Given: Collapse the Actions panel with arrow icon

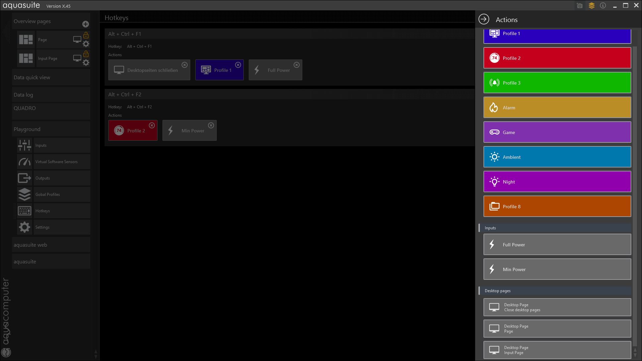Looking at the screenshot, I should pyautogui.click(x=484, y=19).
